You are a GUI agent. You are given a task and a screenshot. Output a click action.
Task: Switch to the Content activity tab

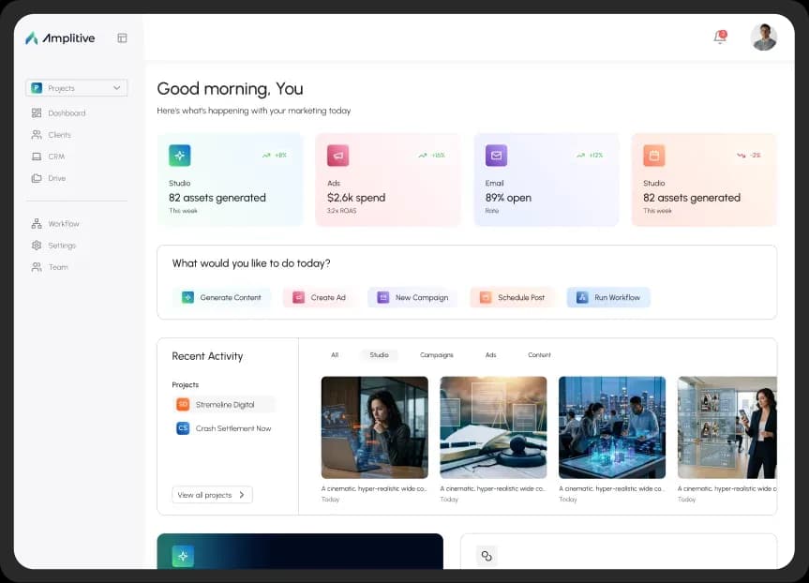539,355
